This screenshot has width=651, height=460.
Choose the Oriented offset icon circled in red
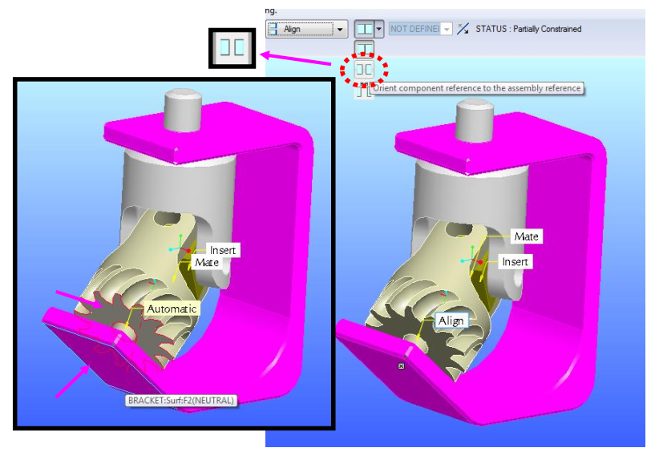364,70
